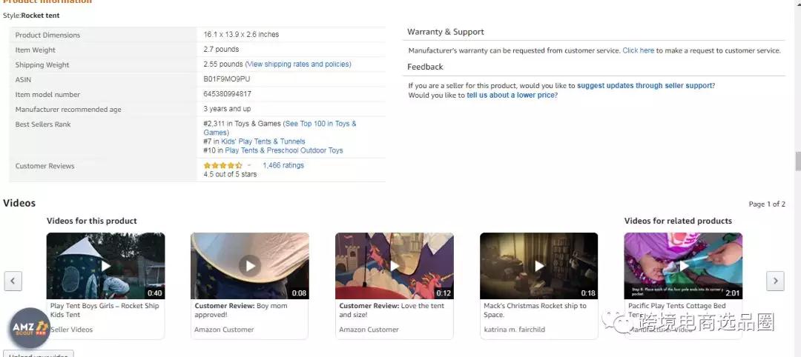Click the Upload your video button

39,354
